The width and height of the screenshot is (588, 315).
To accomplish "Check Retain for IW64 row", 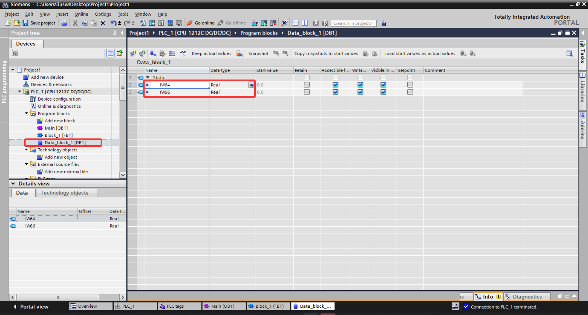I will (307, 85).
